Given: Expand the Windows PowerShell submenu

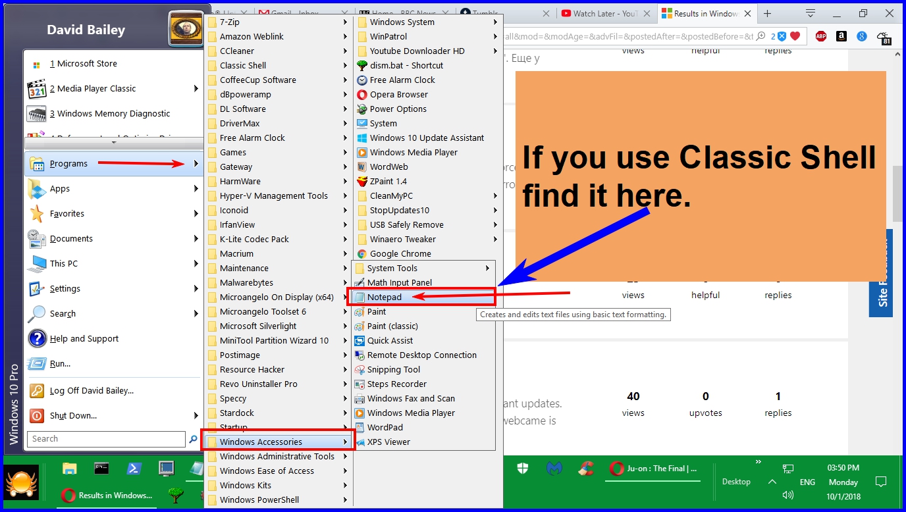Looking at the screenshot, I should click(x=260, y=499).
